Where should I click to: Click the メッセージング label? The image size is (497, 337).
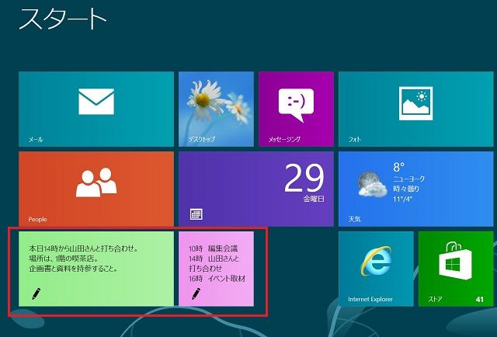(284, 139)
